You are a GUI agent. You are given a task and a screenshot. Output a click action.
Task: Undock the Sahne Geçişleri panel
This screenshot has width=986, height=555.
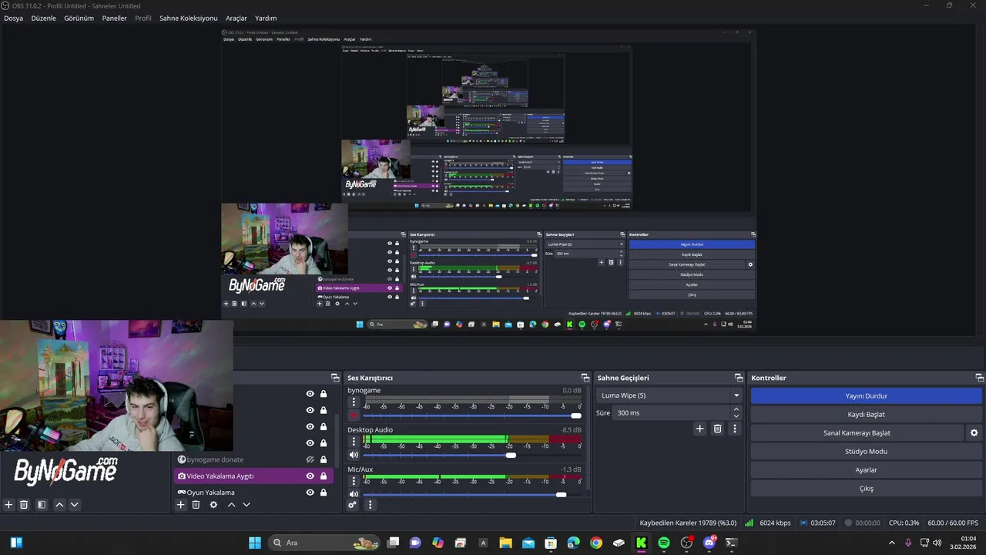pos(738,378)
